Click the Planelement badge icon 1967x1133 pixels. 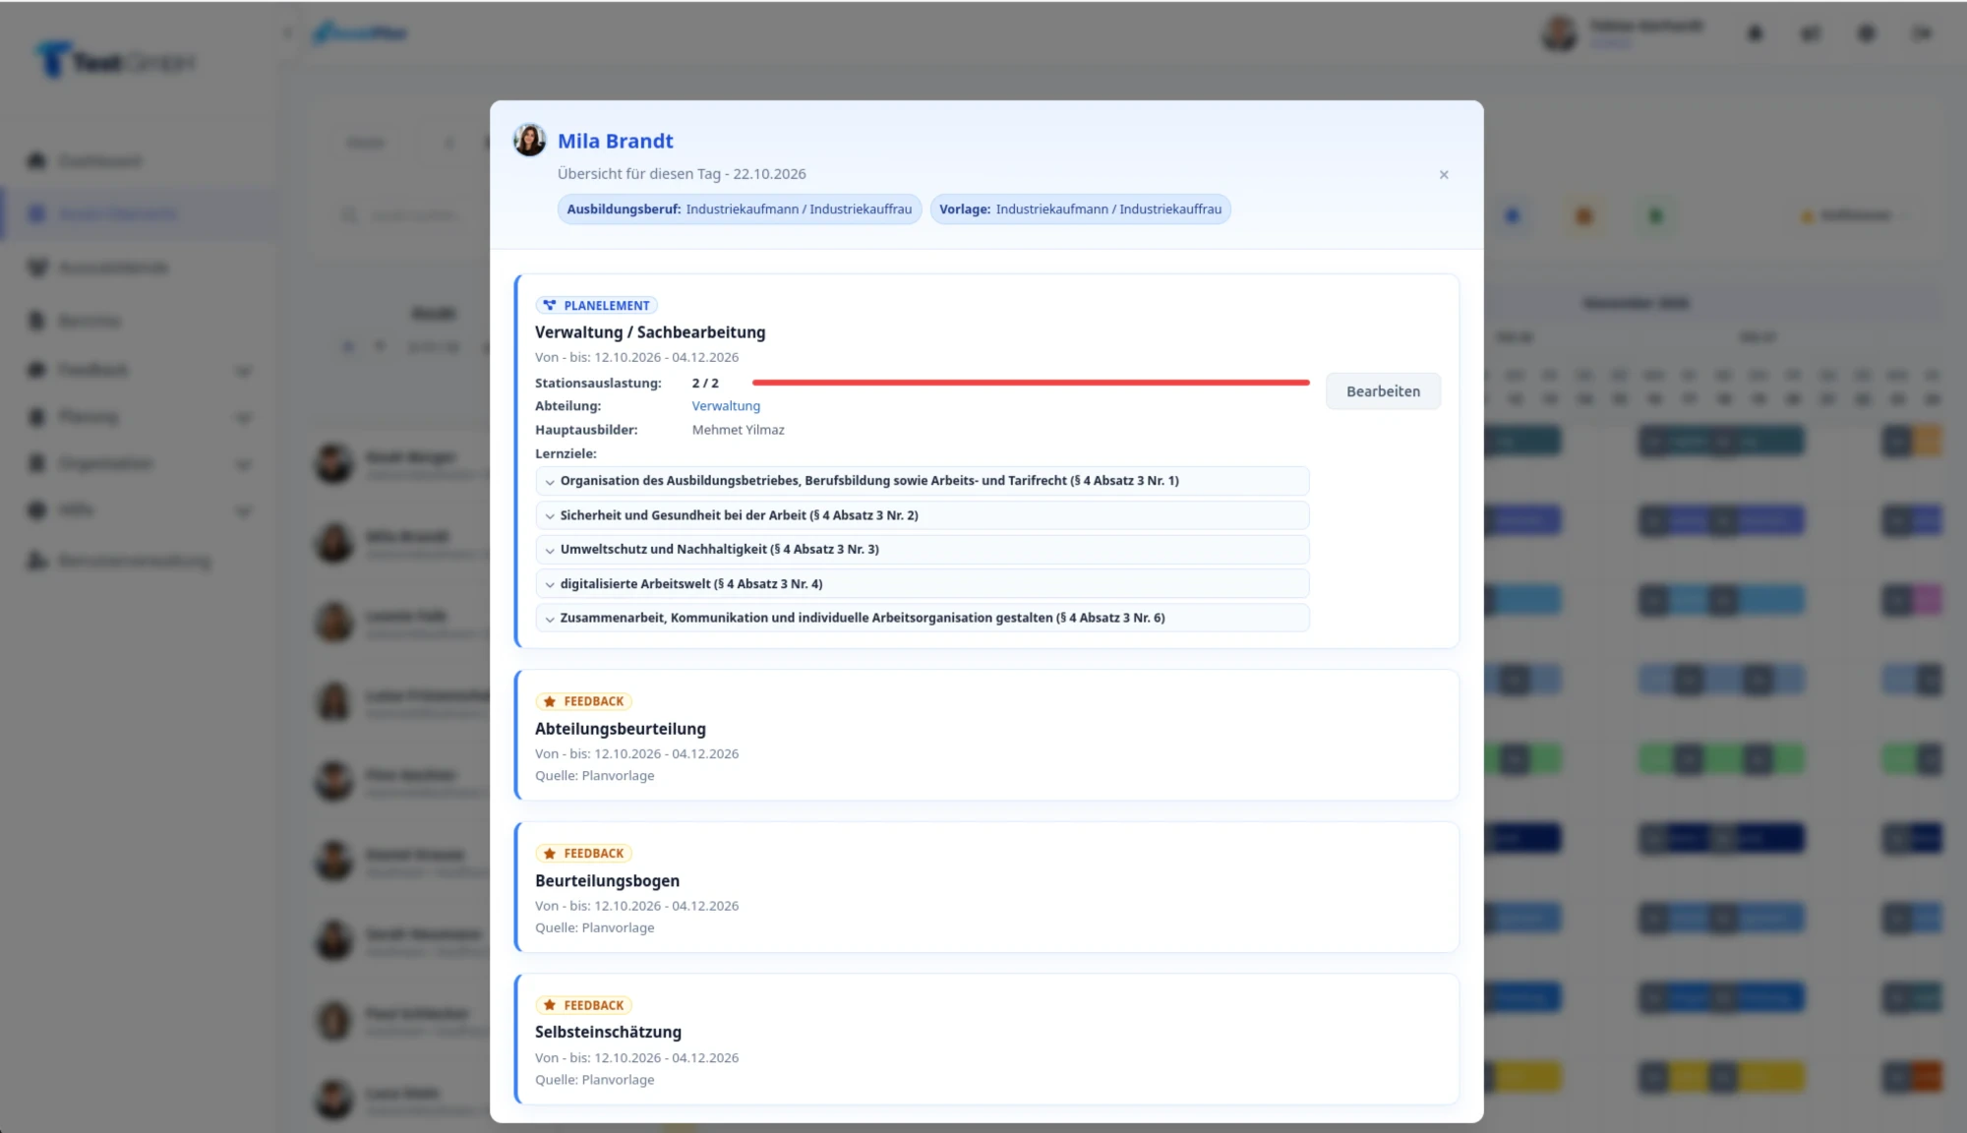click(x=550, y=306)
